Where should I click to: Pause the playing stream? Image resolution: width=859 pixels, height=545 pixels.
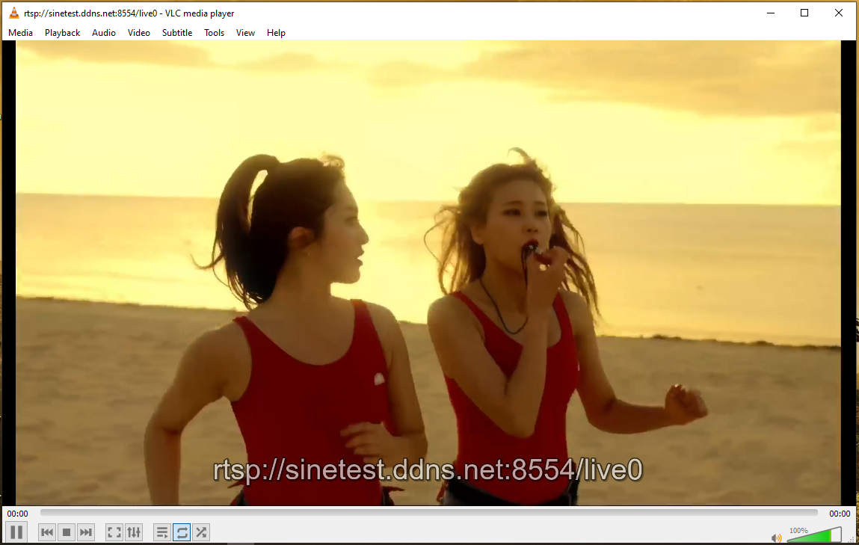pos(17,532)
